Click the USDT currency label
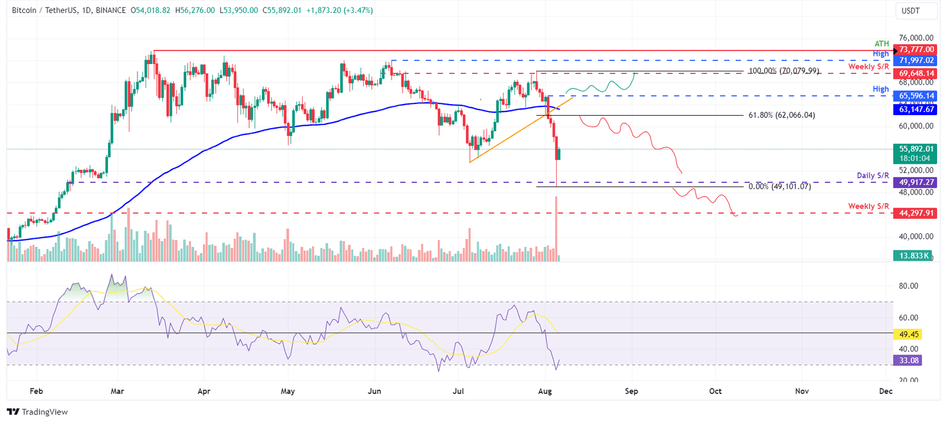Viewport: 947px width, 423px height. pyautogui.click(x=916, y=10)
